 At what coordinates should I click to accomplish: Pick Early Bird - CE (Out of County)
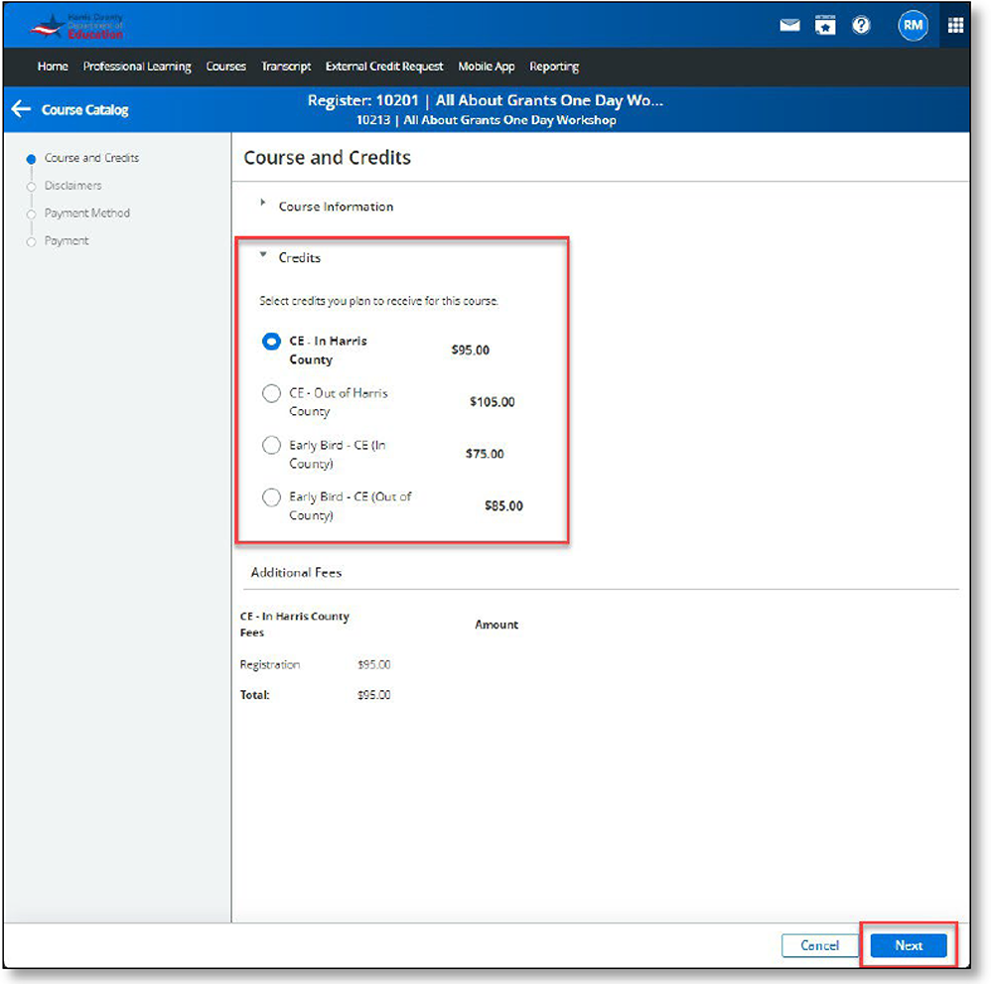[x=271, y=496]
